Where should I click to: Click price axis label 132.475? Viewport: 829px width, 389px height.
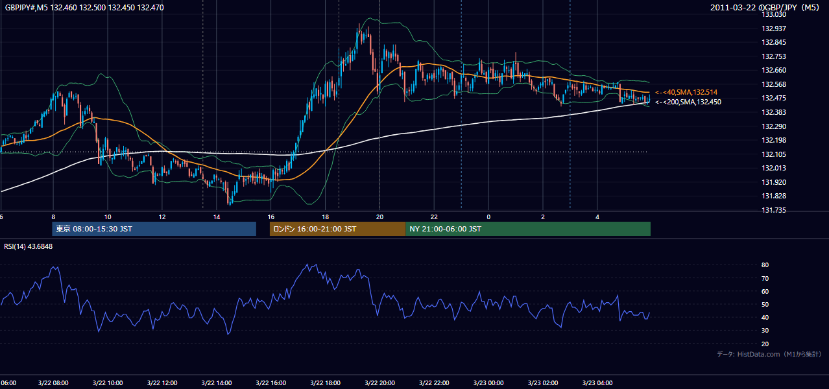pyautogui.click(x=774, y=99)
